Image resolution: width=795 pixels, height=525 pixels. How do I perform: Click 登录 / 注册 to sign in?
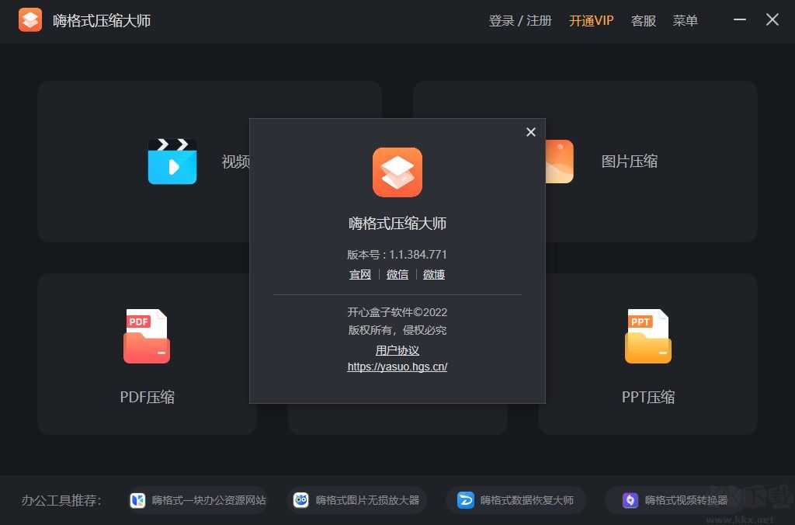click(x=519, y=21)
